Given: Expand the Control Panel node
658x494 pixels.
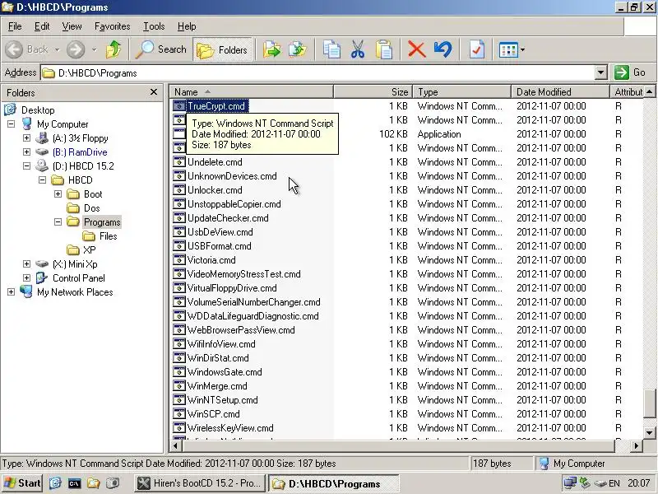Looking at the screenshot, I should (x=26, y=277).
